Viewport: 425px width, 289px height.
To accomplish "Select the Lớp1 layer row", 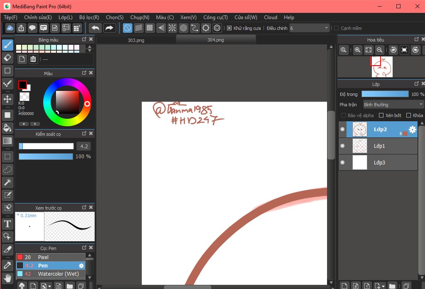I will pyautogui.click(x=378, y=146).
